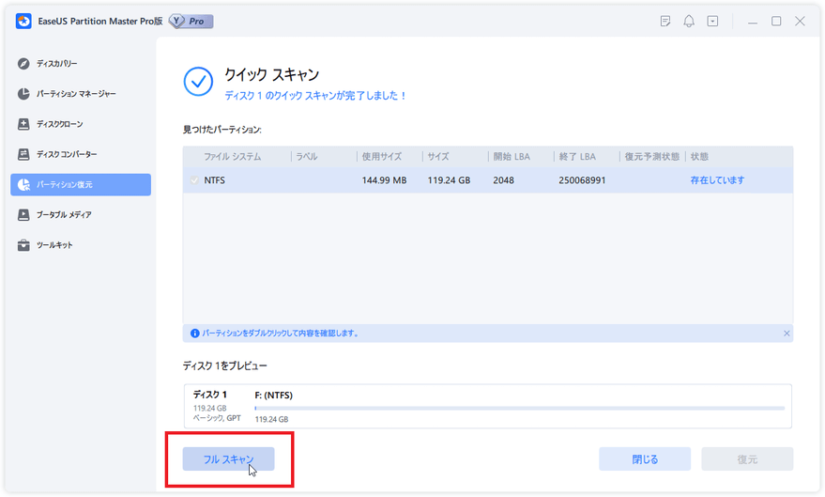This screenshot has width=825, height=497.
Task: Open the Toolkit (ツールキット) briefcase icon
Action: tap(23, 245)
